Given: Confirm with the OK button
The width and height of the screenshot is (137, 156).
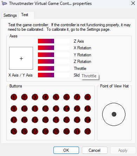Looking at the screenshot, I should tap(66, 150).
